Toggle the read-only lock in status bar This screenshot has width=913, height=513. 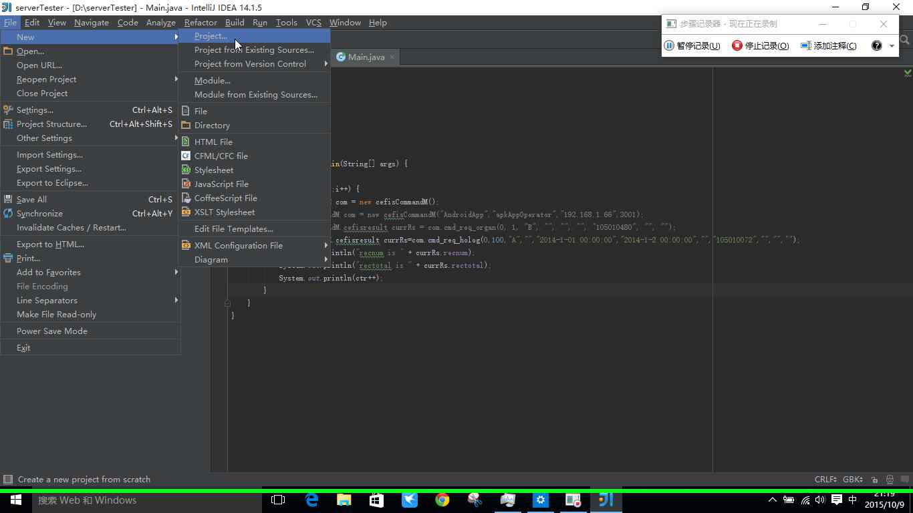(875, 480)
